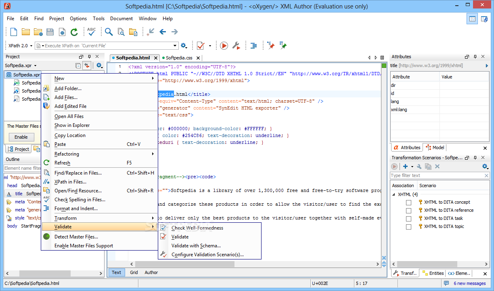The image size is (494, 291).
Task: Open the Refactoring submenu
Action: point(100,154)
